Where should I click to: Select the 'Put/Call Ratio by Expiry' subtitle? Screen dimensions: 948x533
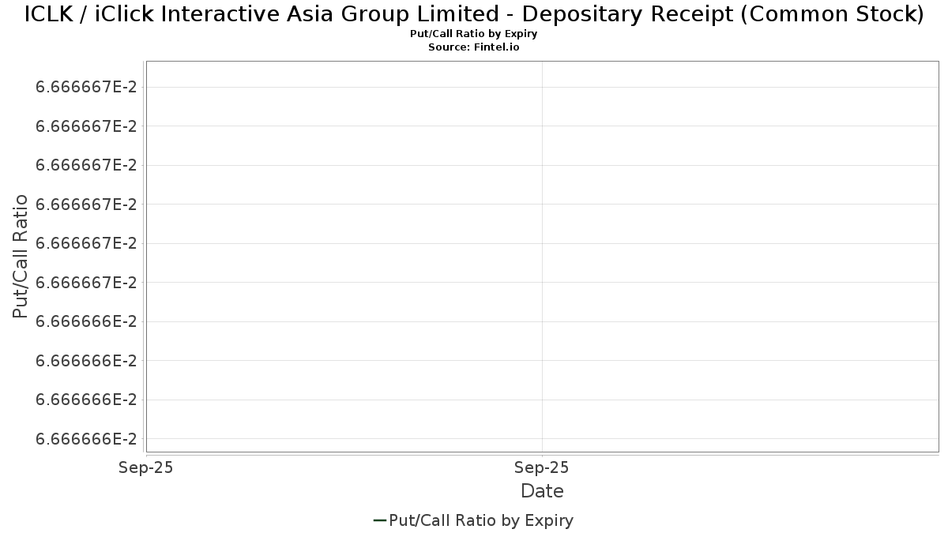(474, 35)
